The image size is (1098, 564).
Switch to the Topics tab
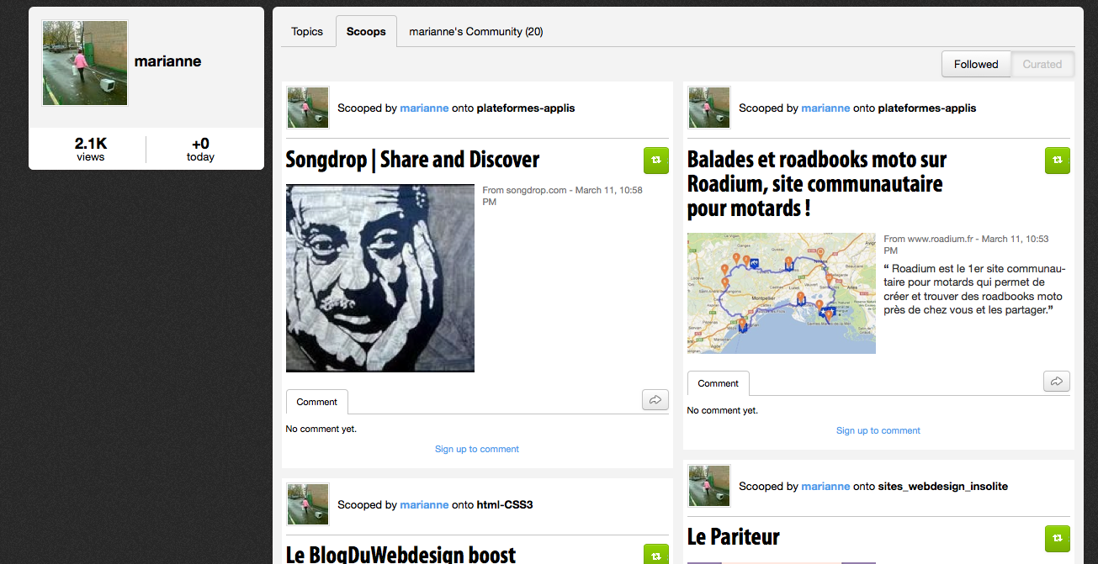pos(307,31)
